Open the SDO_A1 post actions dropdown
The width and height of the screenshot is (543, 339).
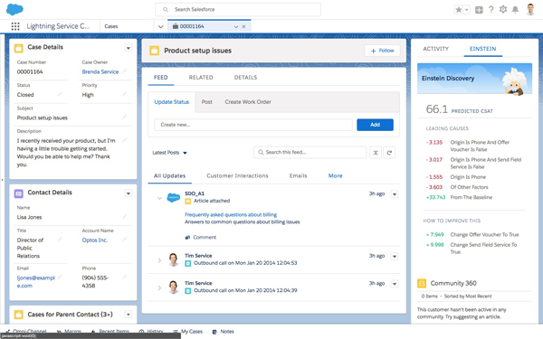click(395, 194)
